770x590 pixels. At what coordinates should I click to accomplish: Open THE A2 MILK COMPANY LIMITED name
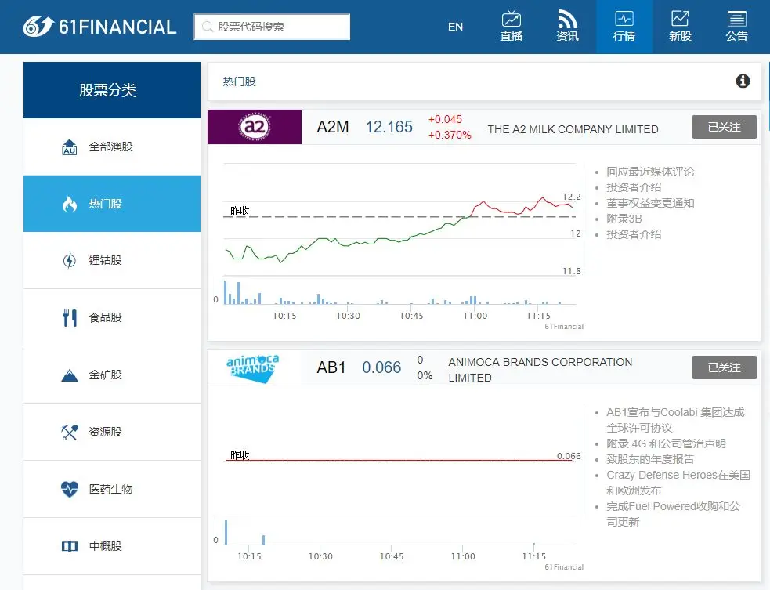click(x=573, y=129)
